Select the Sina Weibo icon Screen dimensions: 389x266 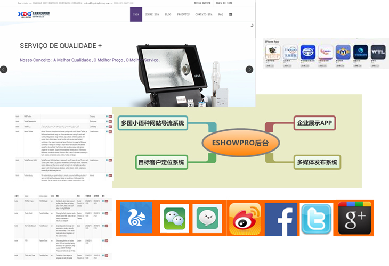click(x=245, y=219)
